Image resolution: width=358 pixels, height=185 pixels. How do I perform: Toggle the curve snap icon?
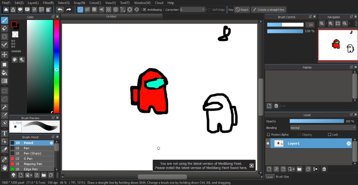coord(123,9)
